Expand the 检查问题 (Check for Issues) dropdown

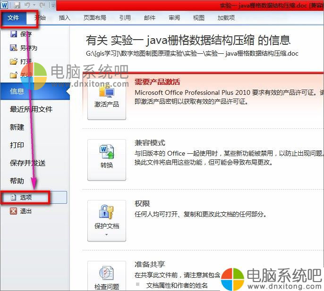click(x=107, y=278)
